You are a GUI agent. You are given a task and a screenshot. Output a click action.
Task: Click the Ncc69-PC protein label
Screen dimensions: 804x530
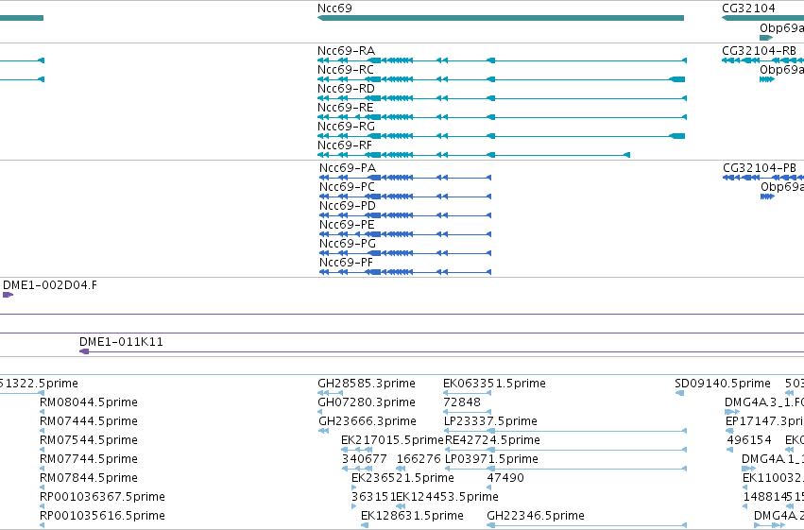347,187
